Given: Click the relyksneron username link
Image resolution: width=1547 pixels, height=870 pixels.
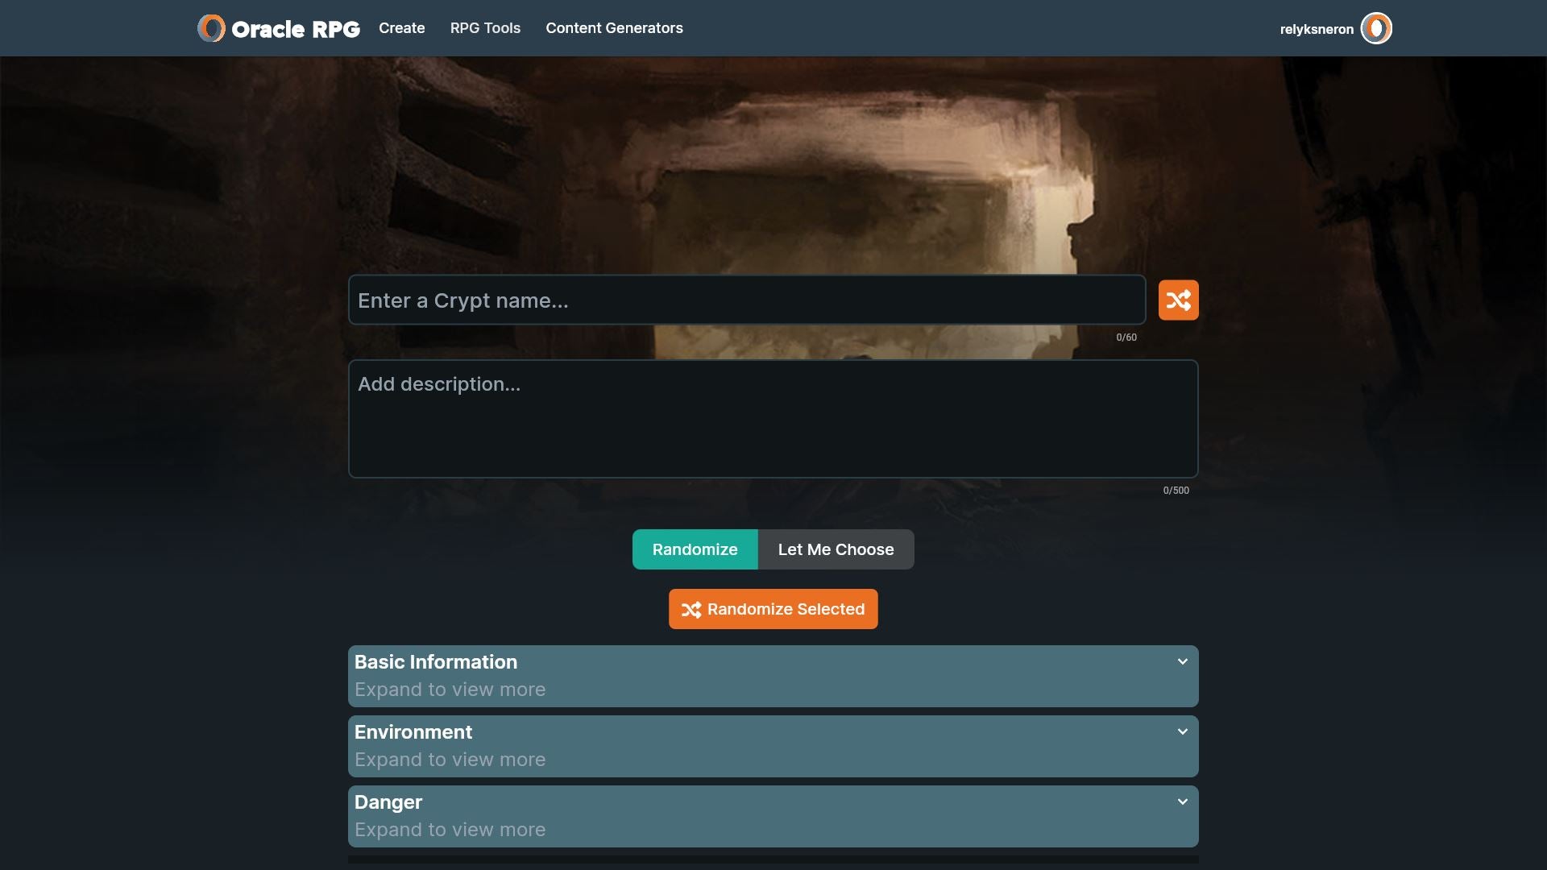Looking at the screenshot, I should point(1316,29).
